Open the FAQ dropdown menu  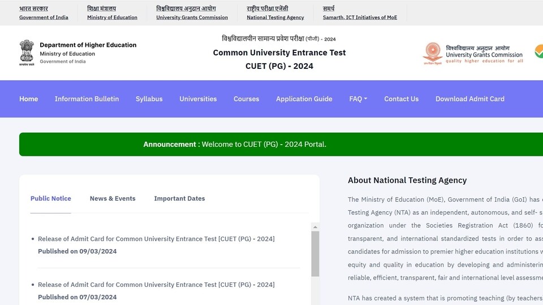358,99
